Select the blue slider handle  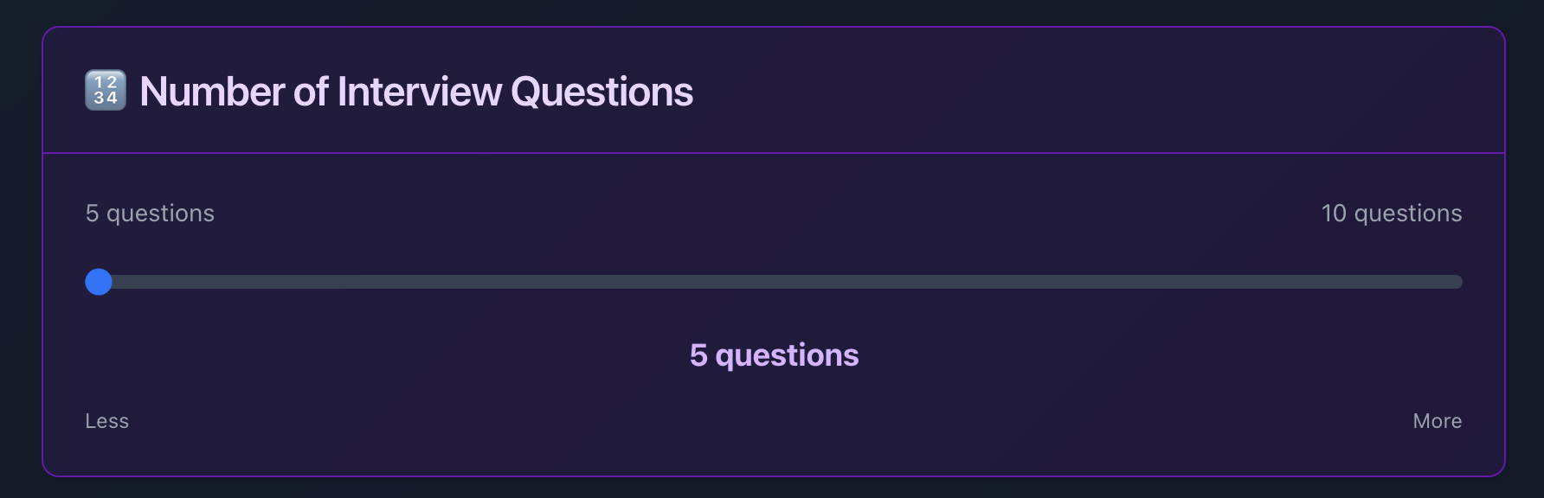[x=99, y=282]
